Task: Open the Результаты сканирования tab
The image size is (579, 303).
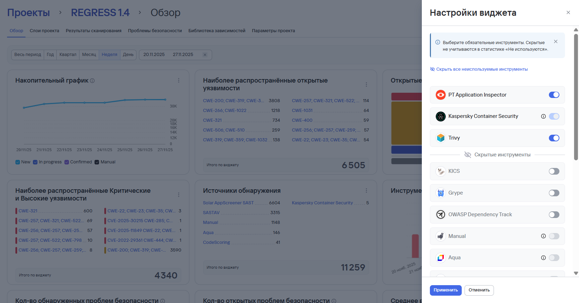Action: tap(93, 31)
